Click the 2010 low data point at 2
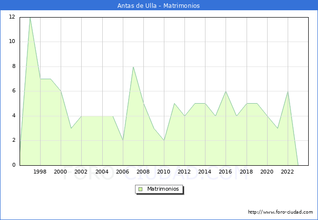The height and width of the screenshot is (220, 318). [x=164, y=141]
